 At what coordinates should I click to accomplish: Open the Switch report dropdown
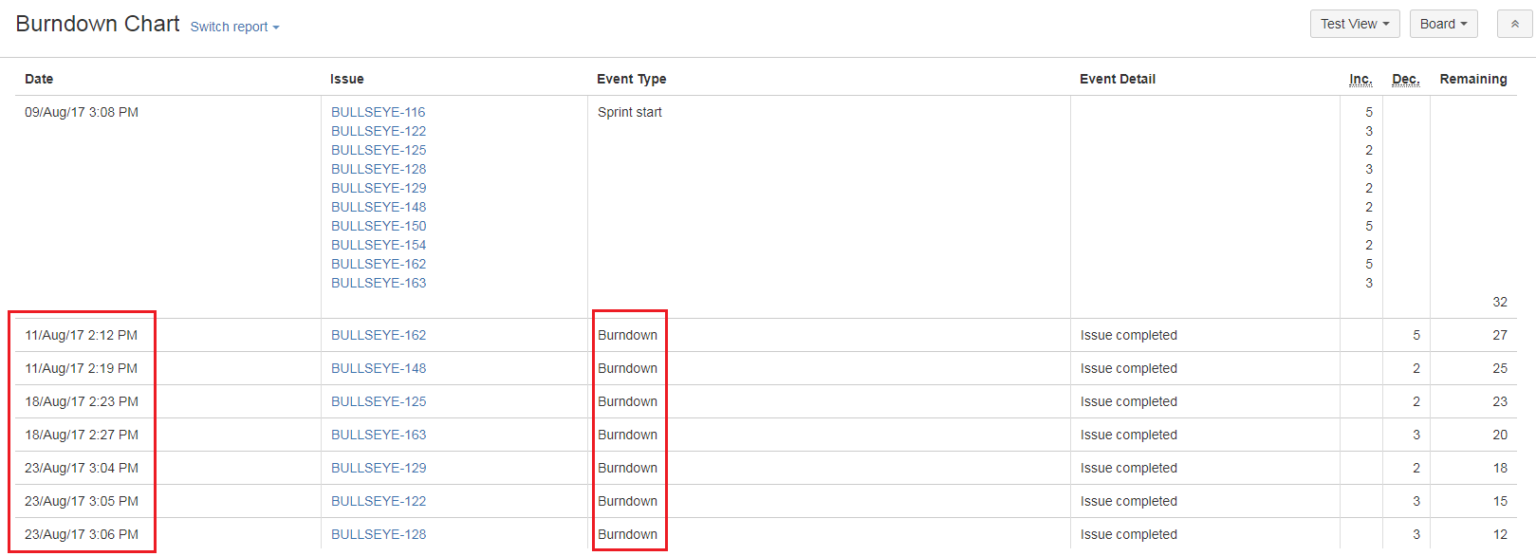234,27
